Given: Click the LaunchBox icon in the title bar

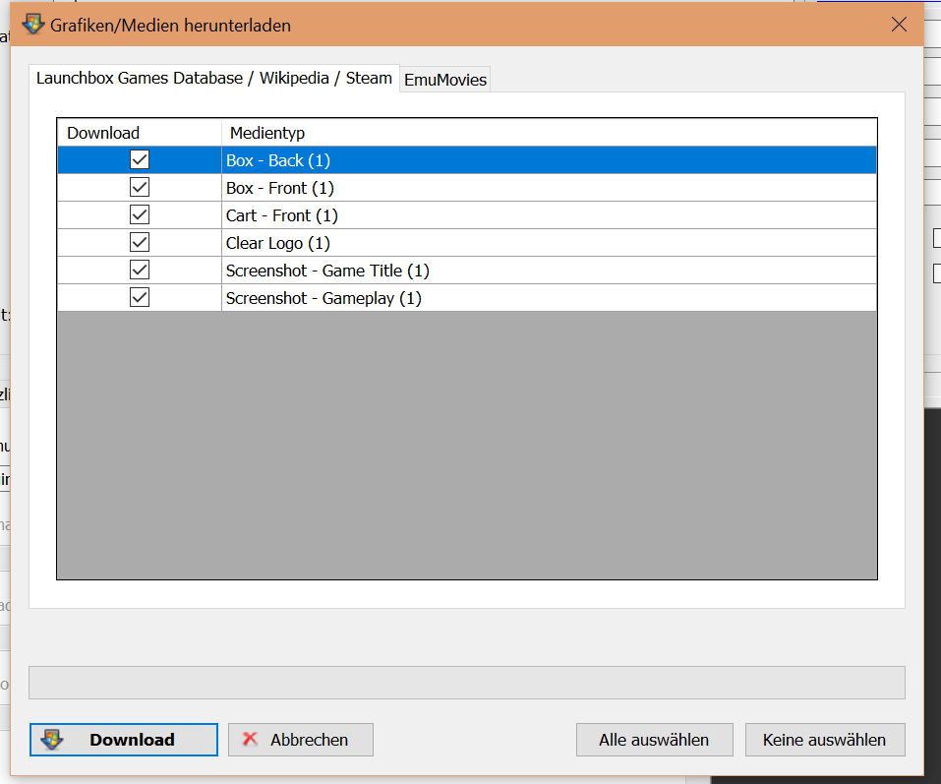Looking at the screenshot, I should point(33,25).
